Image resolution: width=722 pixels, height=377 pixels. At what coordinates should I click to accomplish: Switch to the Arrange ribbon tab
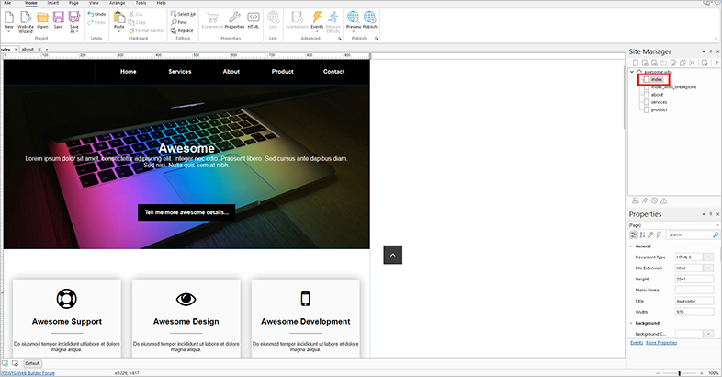tap(117, 3)
